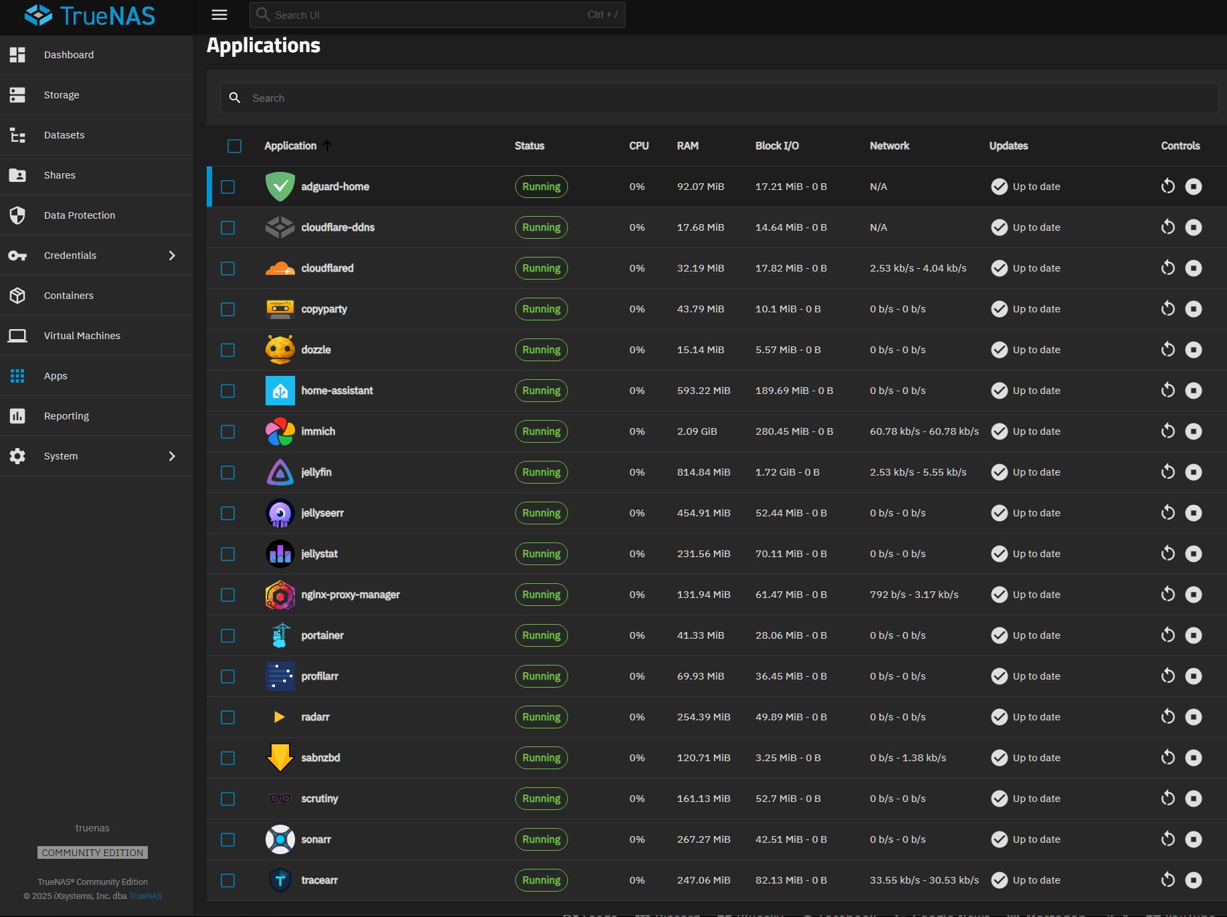Viewport: 1227px width, 917px height.
Task: Check the adguard-home row checkbox
Action: point(228,187)
